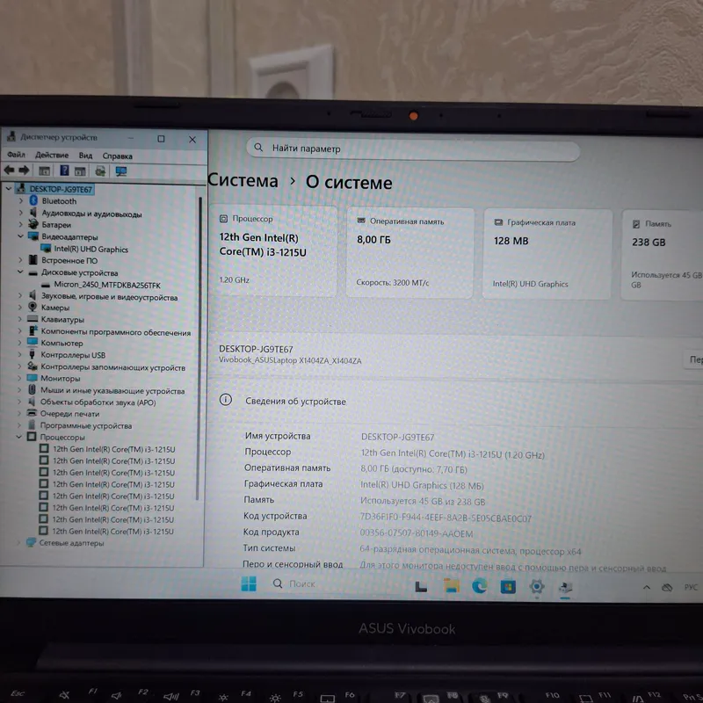Open the Действие menu
The height and width of the screenshot is (703, 703).
[52, 156]
